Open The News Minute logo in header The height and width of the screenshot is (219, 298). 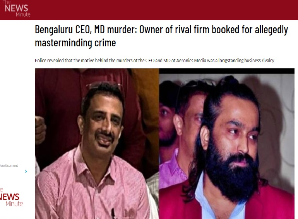pos(17,9)
